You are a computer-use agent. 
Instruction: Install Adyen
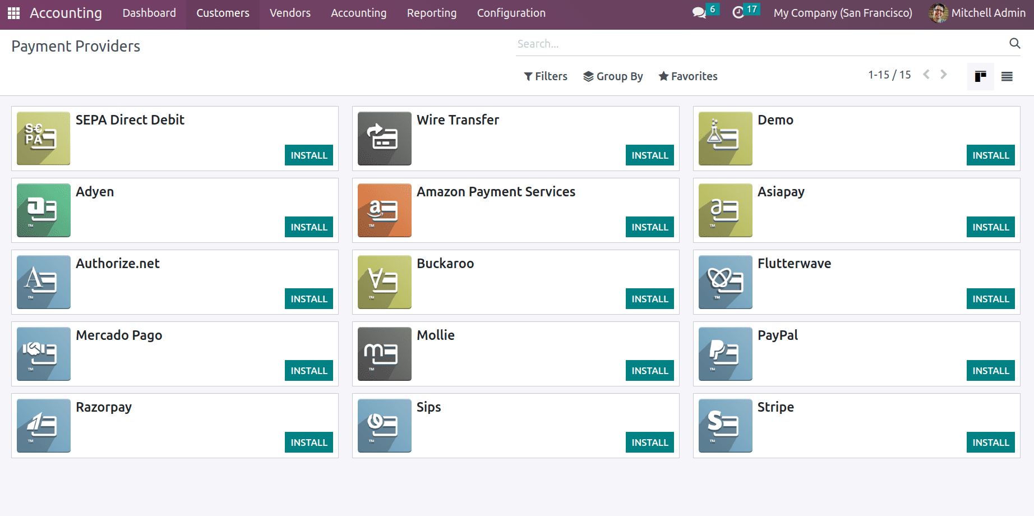tap(309, 227)
